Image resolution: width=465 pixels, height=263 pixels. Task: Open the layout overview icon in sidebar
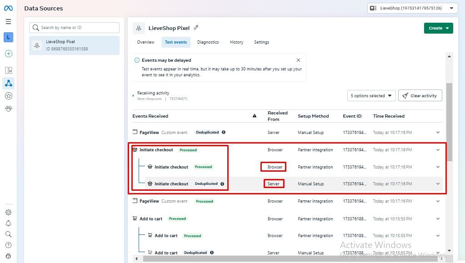coord(9,70)
